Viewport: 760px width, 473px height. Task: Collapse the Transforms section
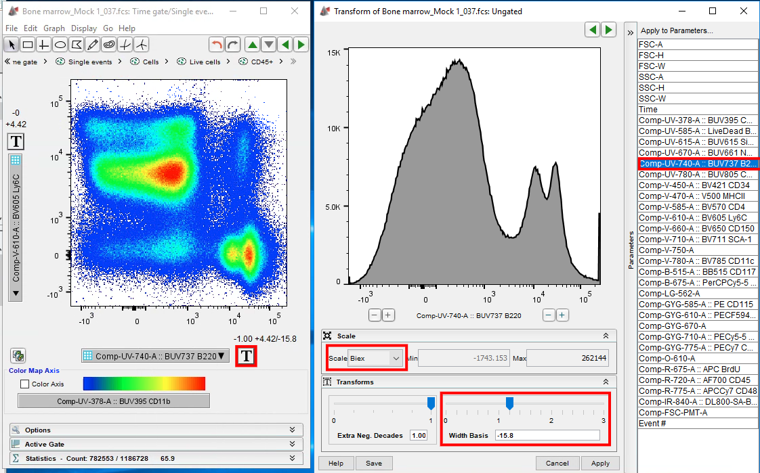pos(606,382)
